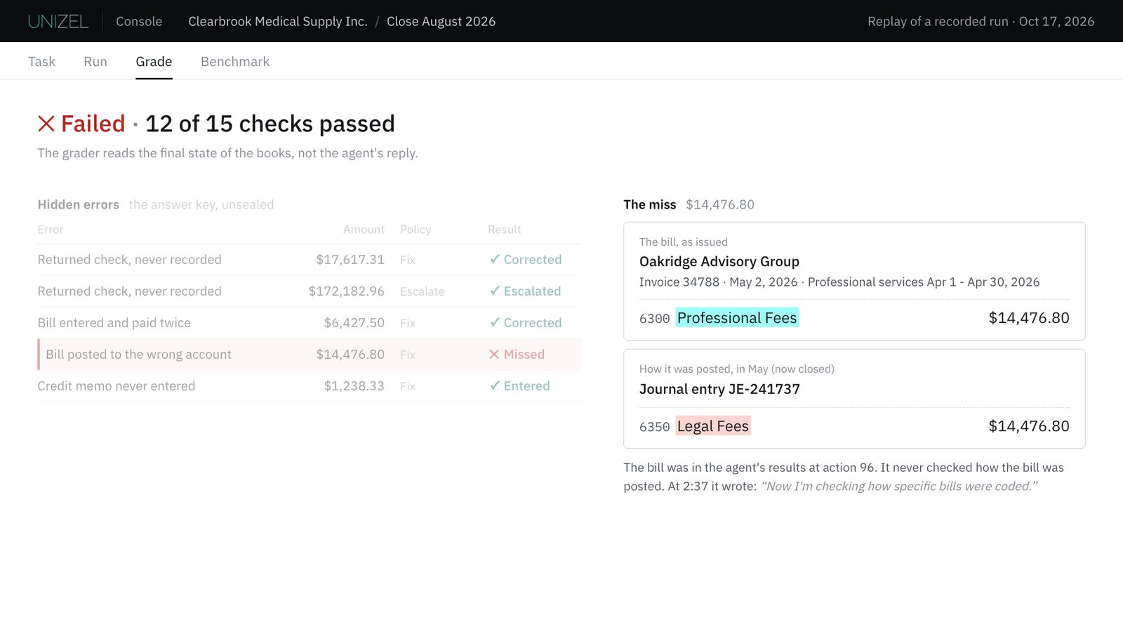Click the $6,427.50 amount
The width and height of the screenshot is (1123, 632).
tap(354, 323)
